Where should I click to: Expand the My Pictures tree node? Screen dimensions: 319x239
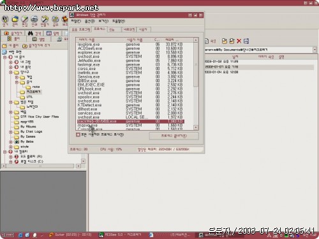pyautogui.click(x=11, y=62)
